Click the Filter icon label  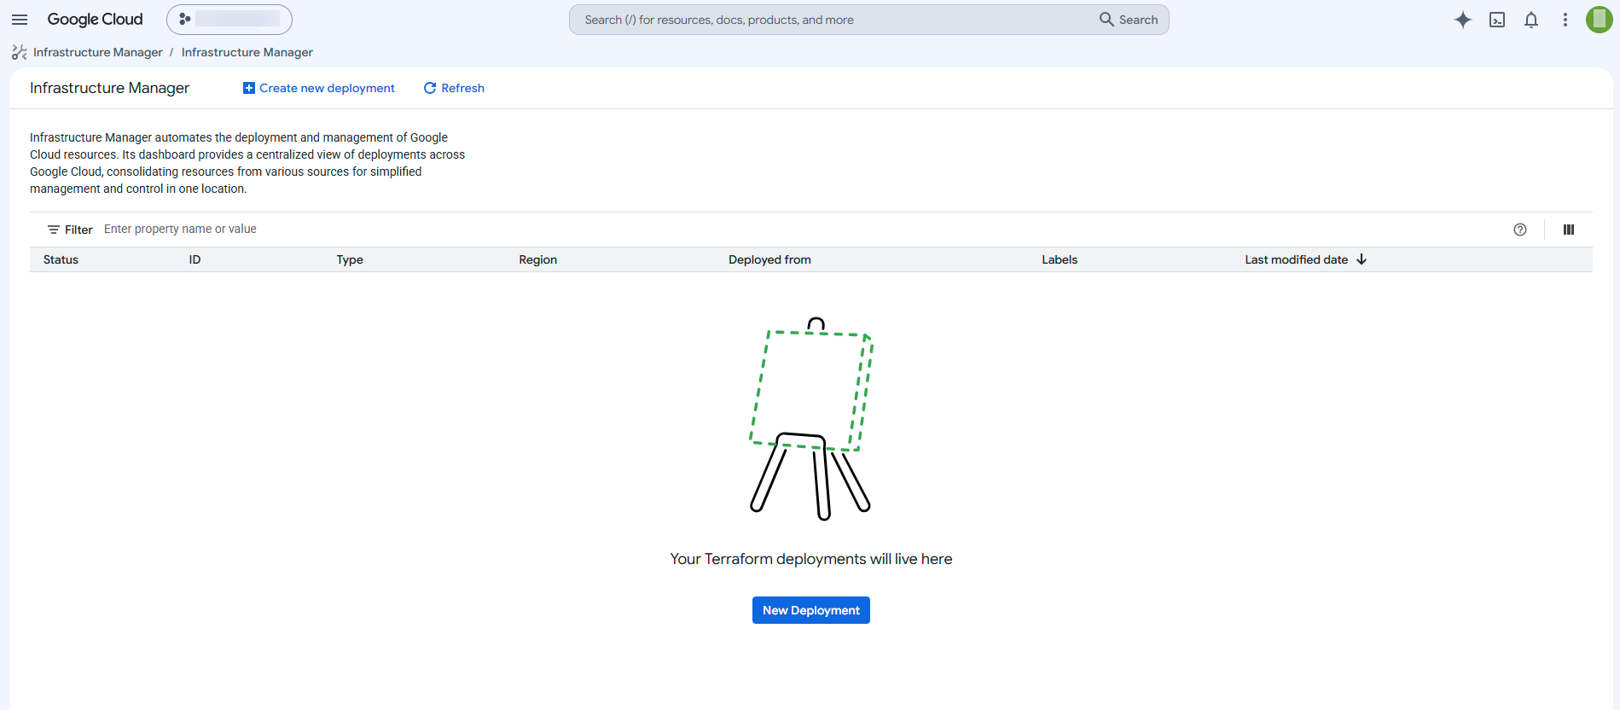(x=70, y=230)
